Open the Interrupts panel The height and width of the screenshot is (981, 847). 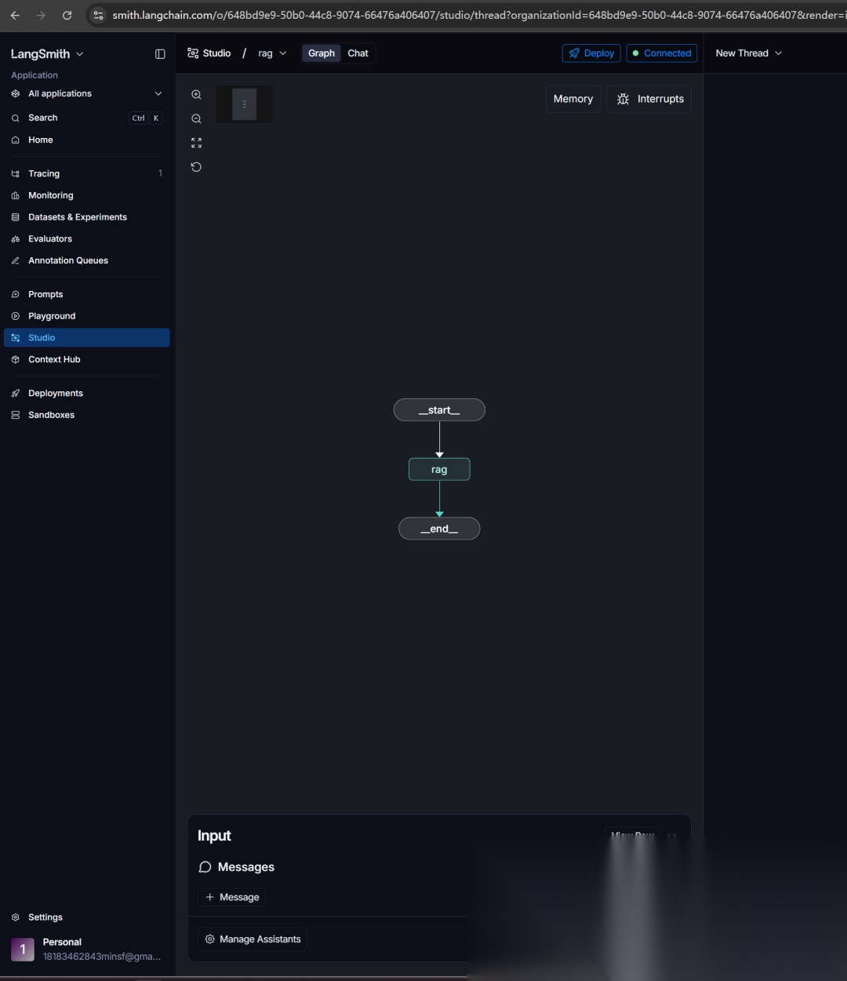pos(649,99)
